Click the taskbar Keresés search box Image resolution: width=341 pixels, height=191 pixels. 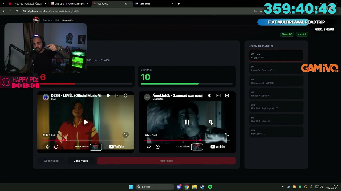tap(155, 187)
